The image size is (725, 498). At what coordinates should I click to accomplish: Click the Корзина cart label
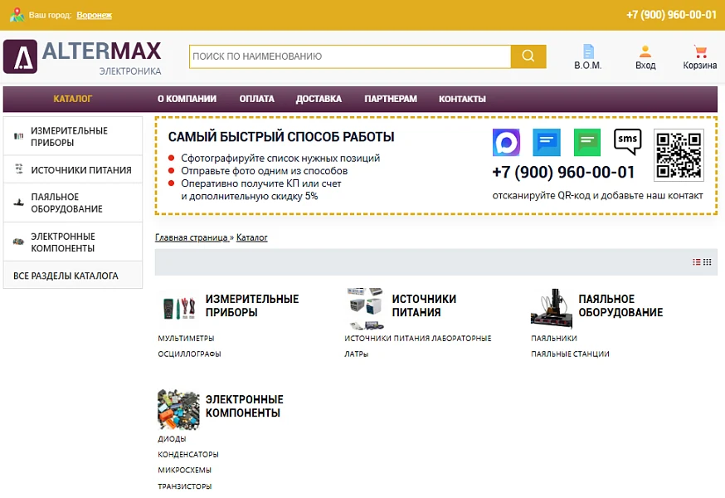coord(700,66)
